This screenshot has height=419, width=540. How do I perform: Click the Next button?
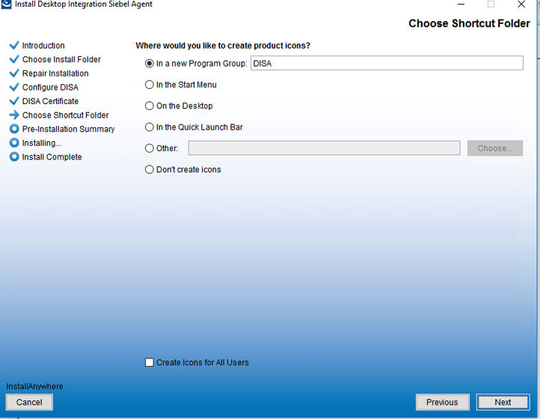(x=503, y=402)
